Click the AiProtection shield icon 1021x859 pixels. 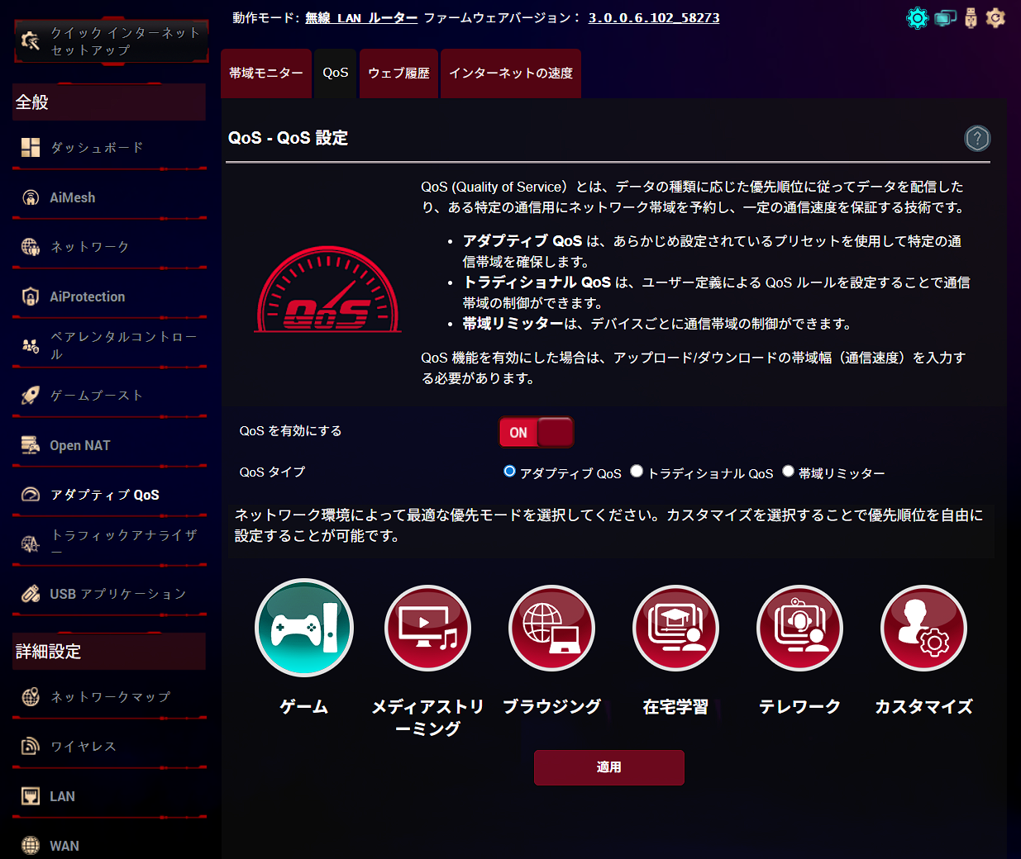pos(31,297)
